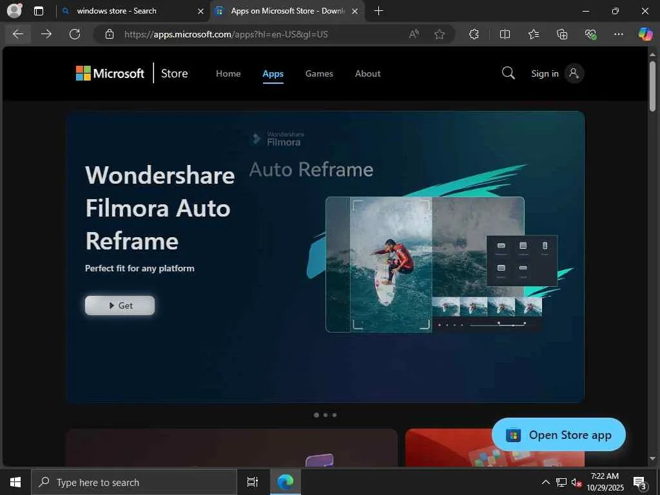Select the Apps on Microsoft Store tab
The width and height of the screenshot is (660, 495).
point(287,11)
